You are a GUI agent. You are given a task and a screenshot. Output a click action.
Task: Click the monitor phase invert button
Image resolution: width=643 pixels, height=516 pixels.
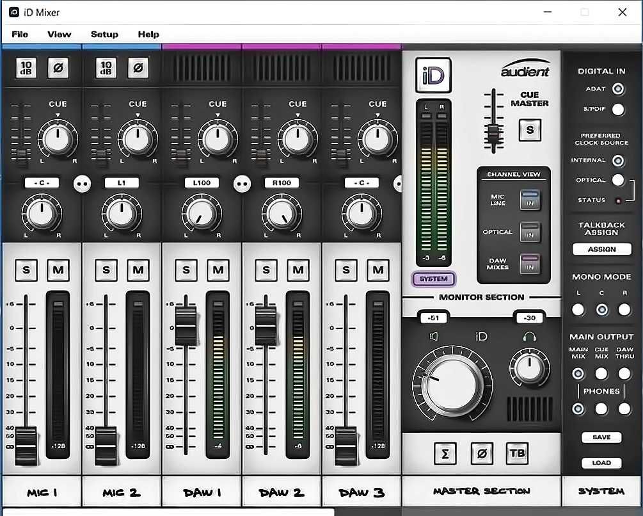[482, 454]
